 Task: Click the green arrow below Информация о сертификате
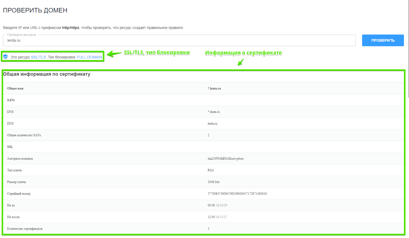[x=241, y=62]
